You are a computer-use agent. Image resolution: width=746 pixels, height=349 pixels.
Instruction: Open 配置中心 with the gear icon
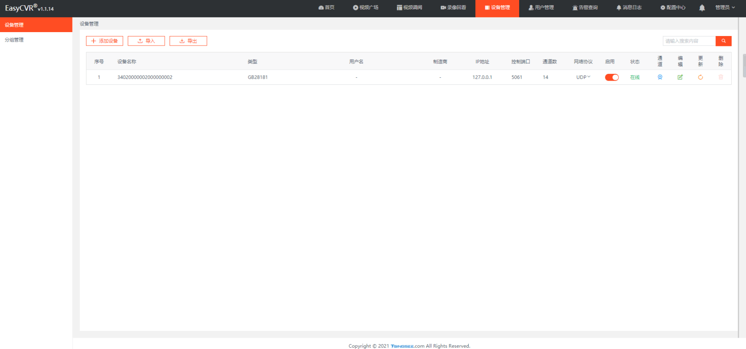[673, 8]
